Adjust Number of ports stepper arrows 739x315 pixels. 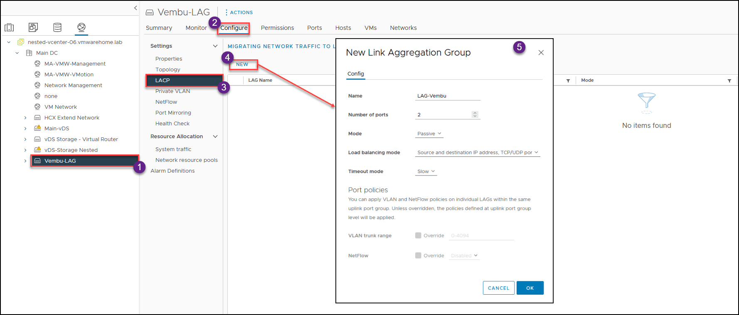(475, 115)
